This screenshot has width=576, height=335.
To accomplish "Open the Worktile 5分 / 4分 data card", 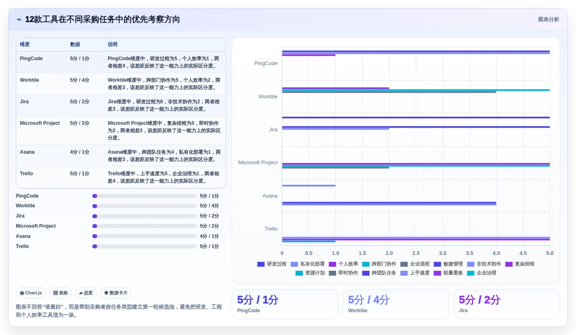I will point(396,304).
